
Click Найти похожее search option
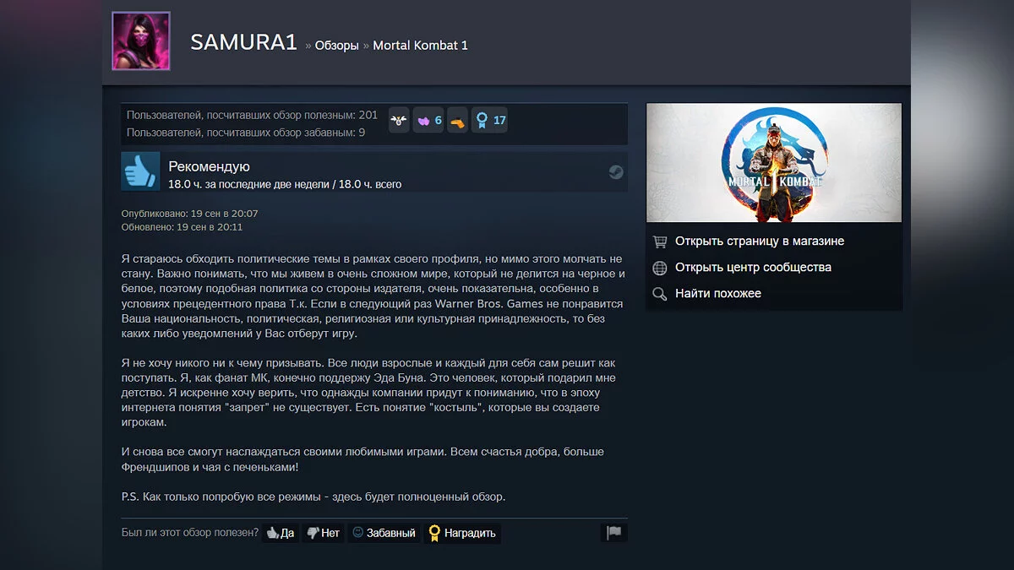pos(718,294)
